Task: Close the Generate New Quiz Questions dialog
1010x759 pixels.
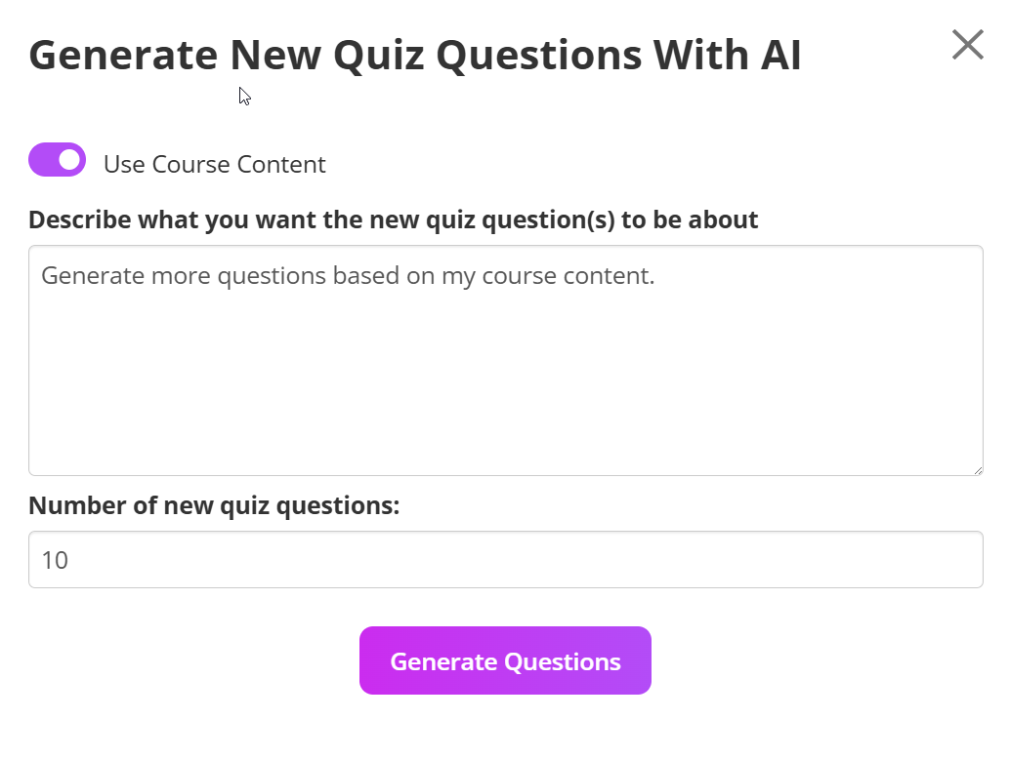Action: (x=967, y=44)
